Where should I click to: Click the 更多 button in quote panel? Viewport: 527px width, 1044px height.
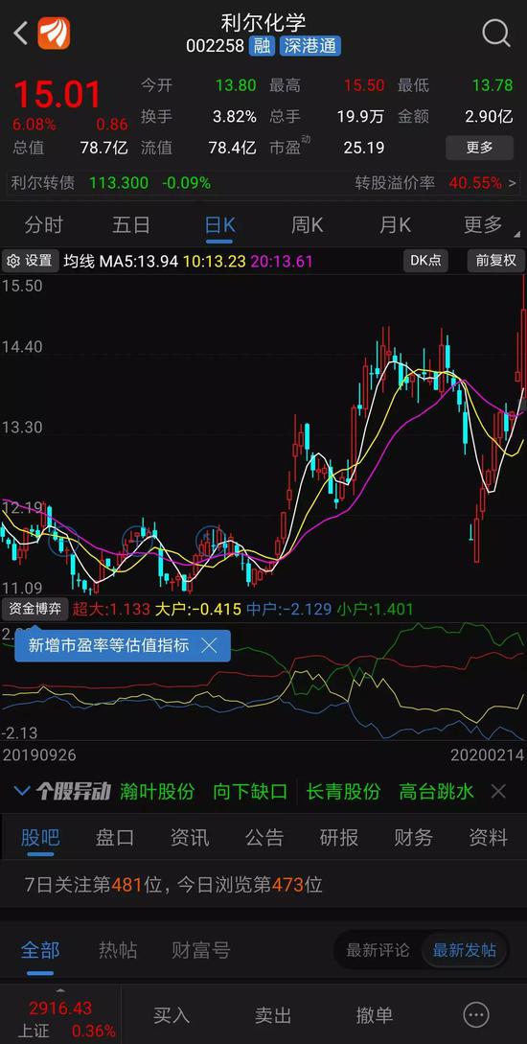[479, 147]
